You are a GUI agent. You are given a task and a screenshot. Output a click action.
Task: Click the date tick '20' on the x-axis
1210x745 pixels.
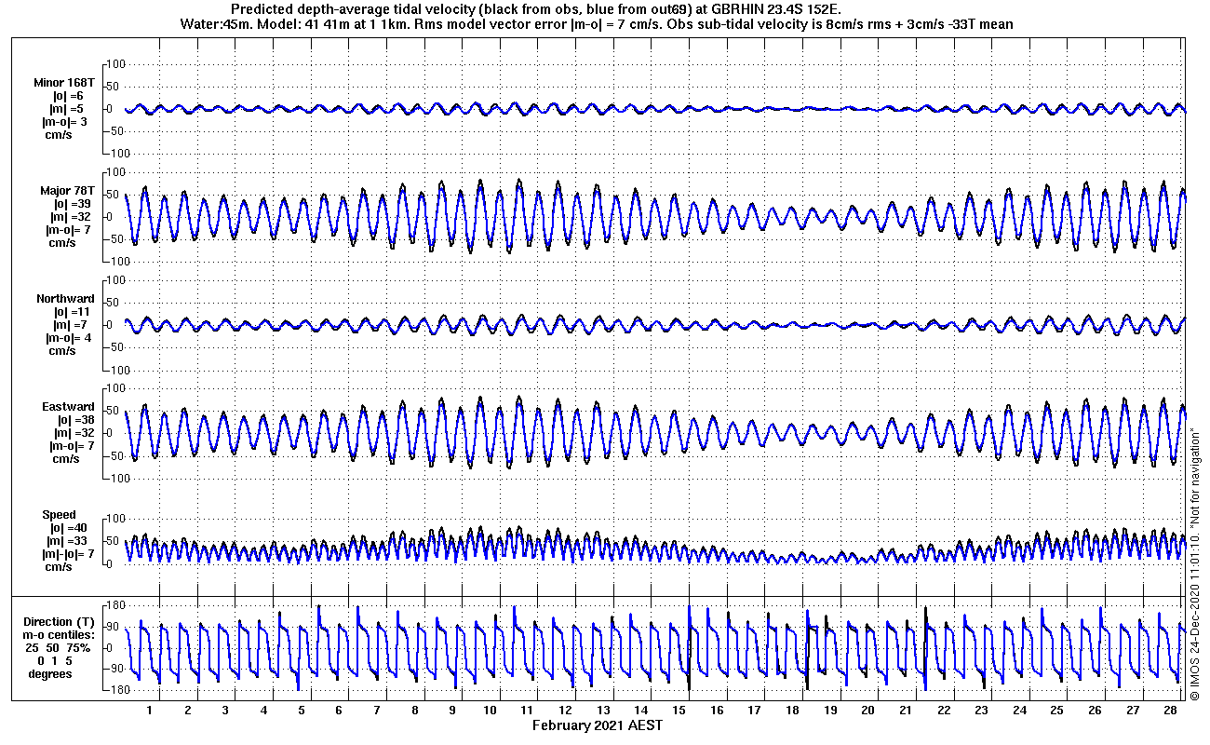[868, 710]
